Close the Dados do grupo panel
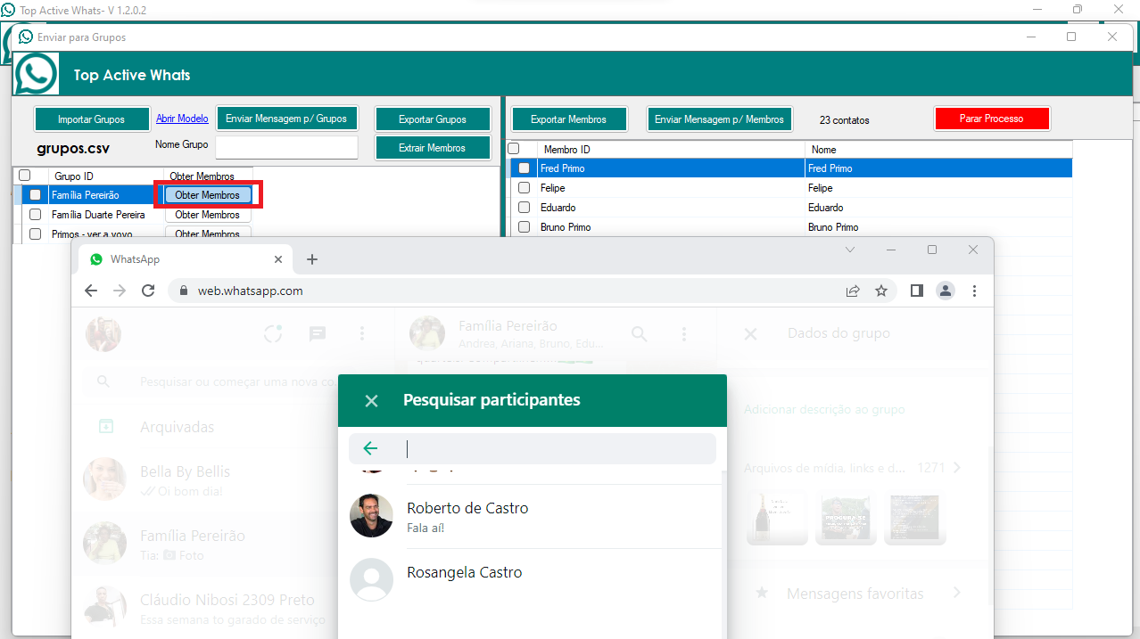Image resolution: width=1140 pixels, height=639 pixels. point(751,334)
